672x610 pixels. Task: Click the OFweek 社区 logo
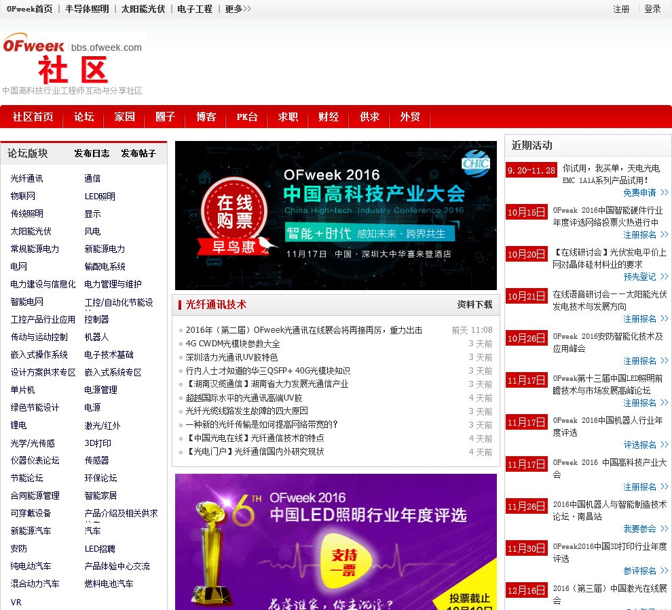coord(73,63)
